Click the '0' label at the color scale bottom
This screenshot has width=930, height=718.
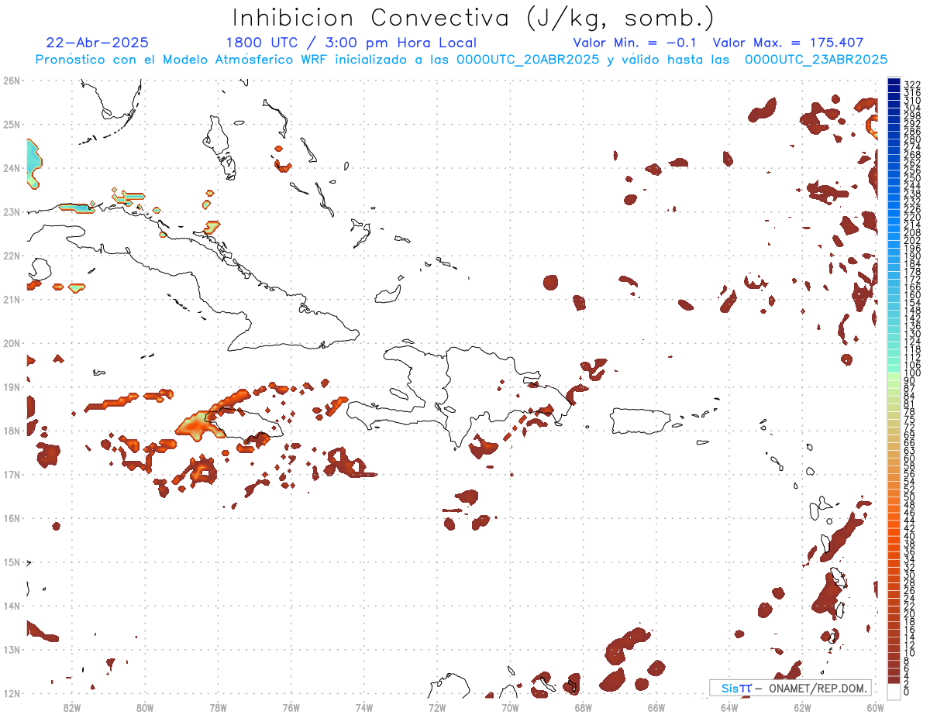(907, 691)
